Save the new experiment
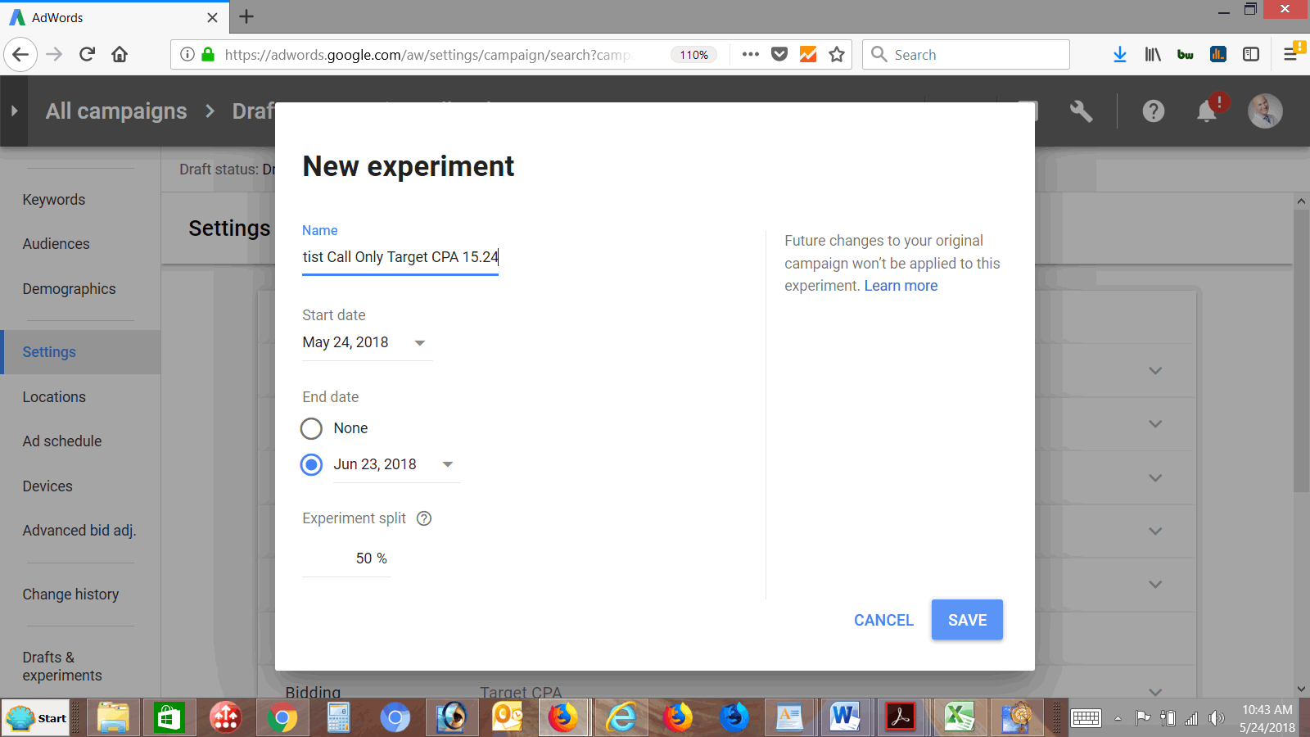This screenshot has height=737, width=1310. point(967,620)
